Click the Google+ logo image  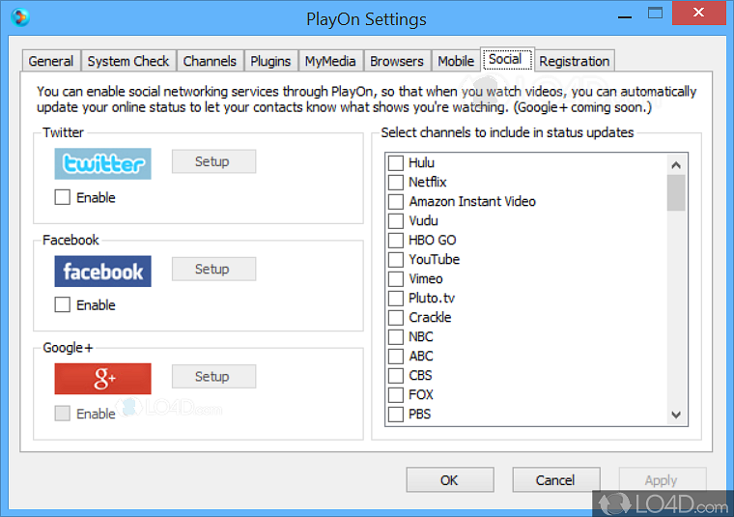pyautogui.click(x=103, y=379)
